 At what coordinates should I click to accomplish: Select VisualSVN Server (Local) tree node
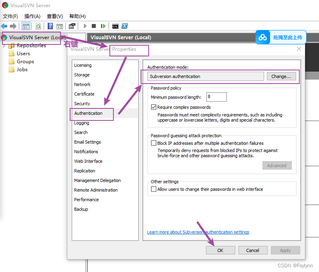(37, 37)
